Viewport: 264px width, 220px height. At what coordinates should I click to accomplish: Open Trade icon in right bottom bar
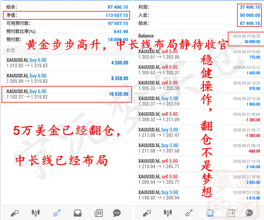pyautogui.click(x=189, y=213)
